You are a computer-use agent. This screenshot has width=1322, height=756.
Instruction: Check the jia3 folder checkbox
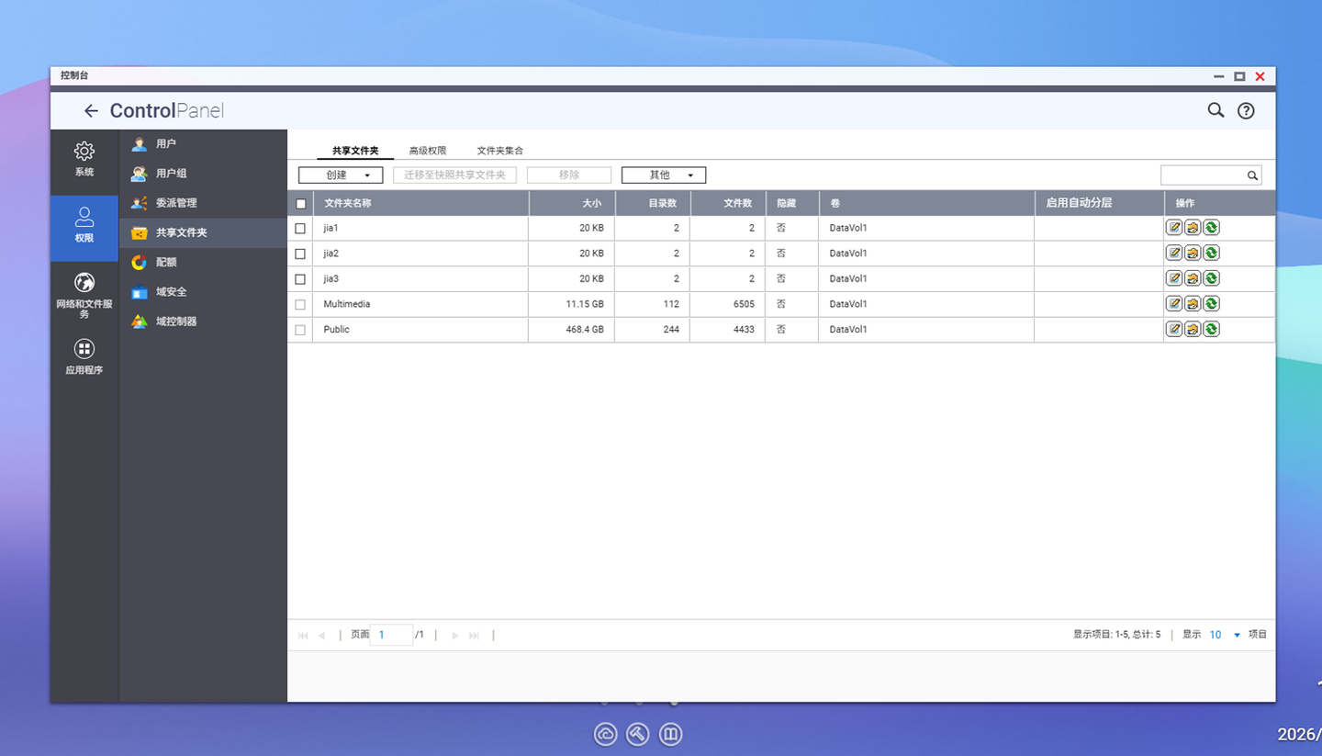[300, 278]
